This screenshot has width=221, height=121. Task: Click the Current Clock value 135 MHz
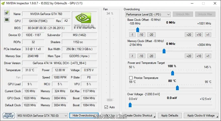30,91
